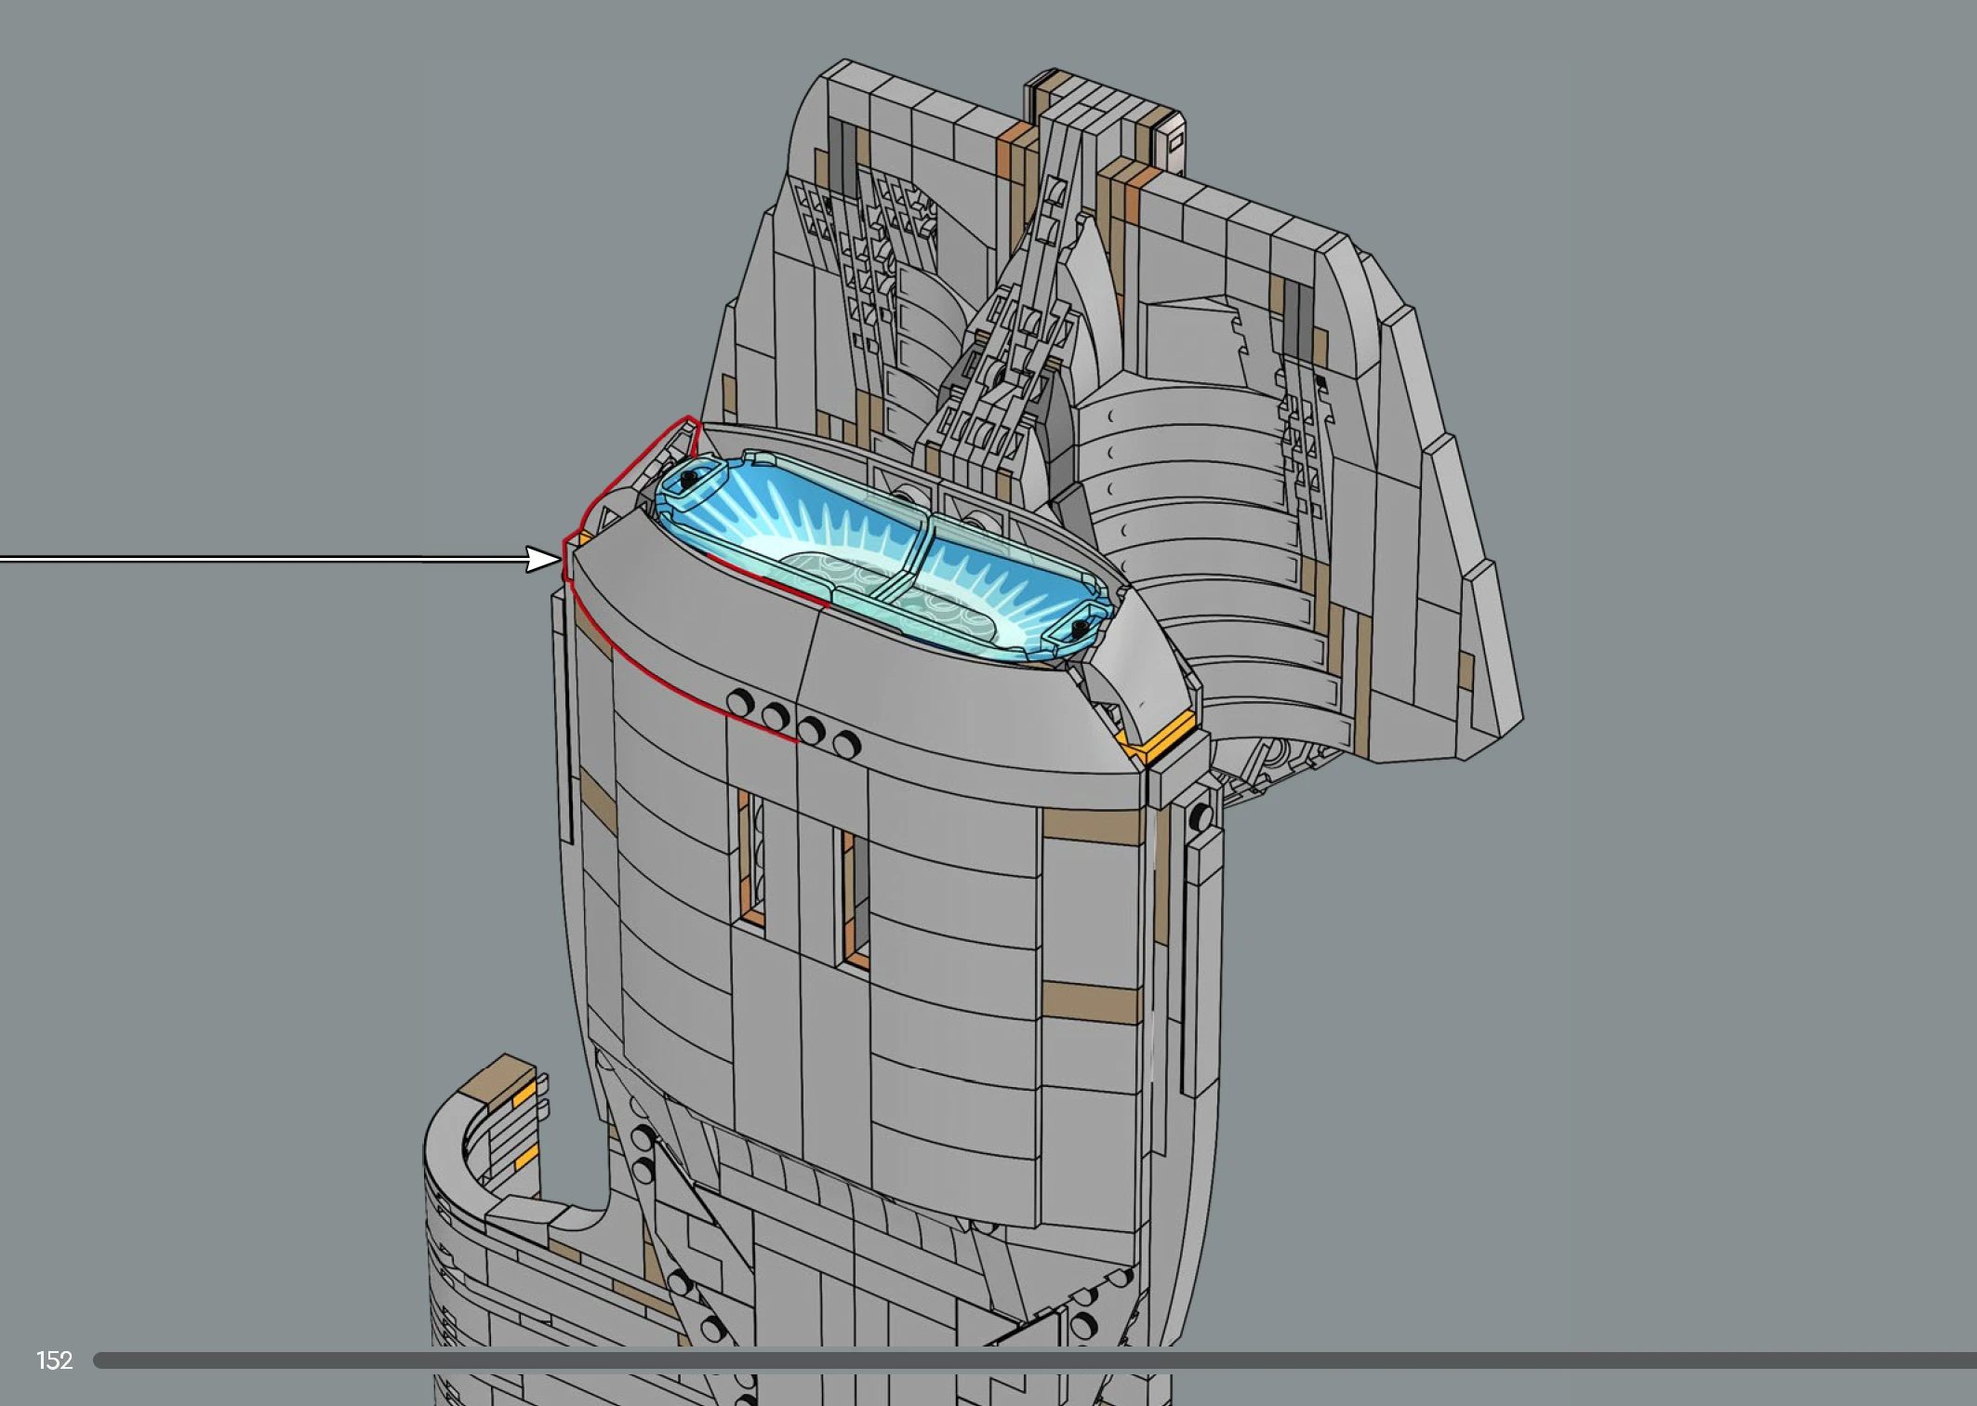Click the right vertical slot window on the hull
The image size is (1977, 1406).
pos(856,897)
